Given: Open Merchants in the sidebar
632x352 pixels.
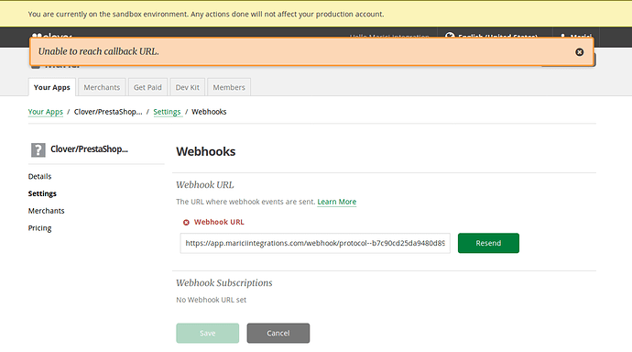Looking at the screenshot, I should click(x=47, y=211).
